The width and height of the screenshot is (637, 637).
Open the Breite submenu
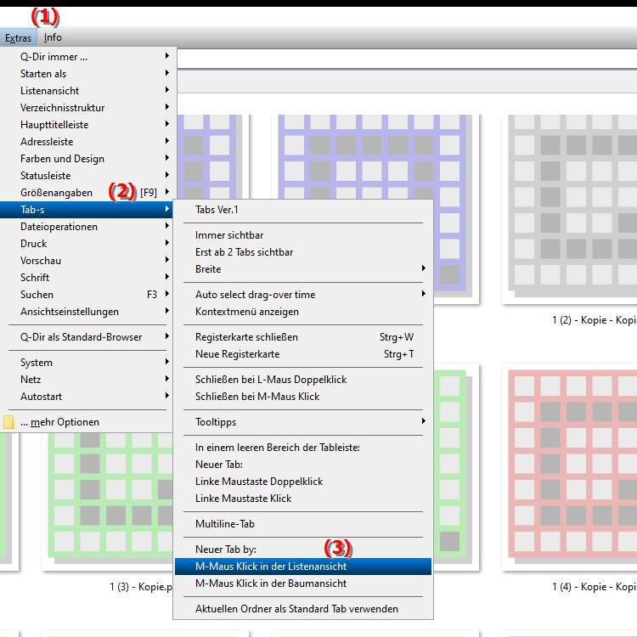tap(303, 269)
